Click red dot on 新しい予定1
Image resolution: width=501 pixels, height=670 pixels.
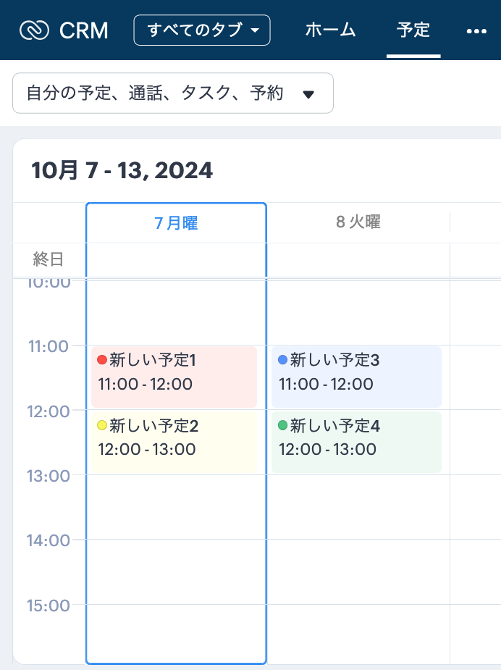[x=102, y=360]
